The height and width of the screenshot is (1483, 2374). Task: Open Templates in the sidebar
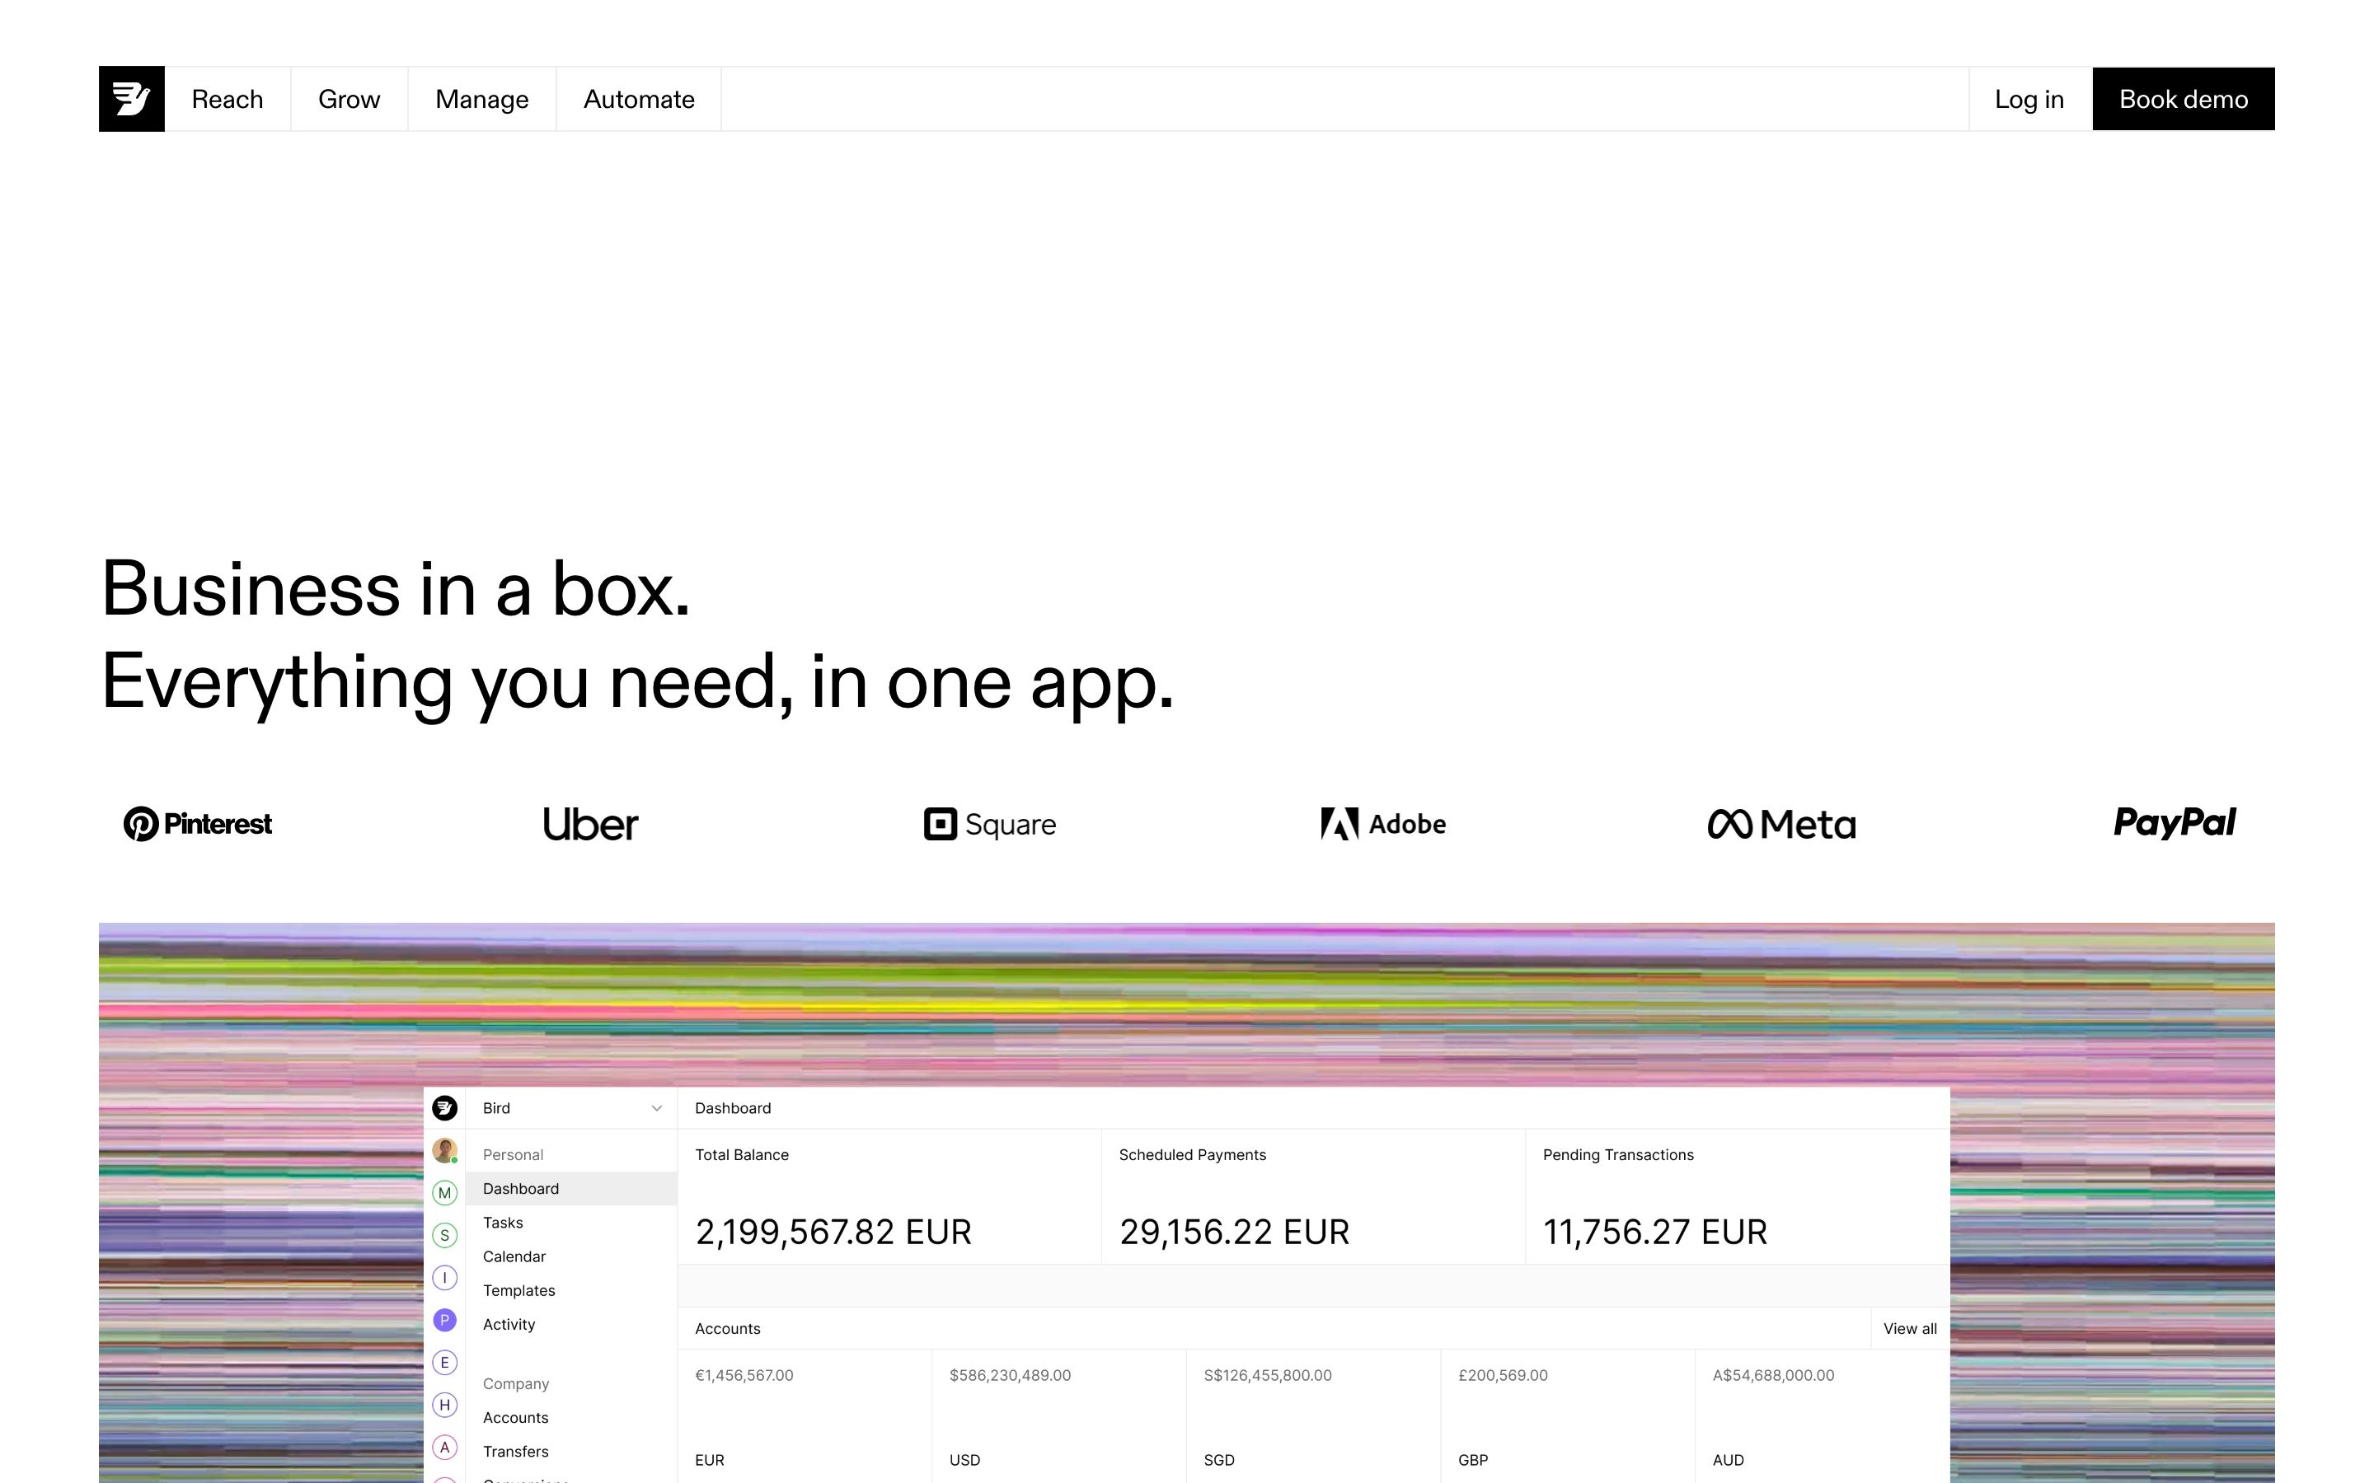point(518,1289)
